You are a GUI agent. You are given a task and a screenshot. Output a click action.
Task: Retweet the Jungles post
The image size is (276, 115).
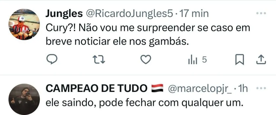(x=99, y=60)
